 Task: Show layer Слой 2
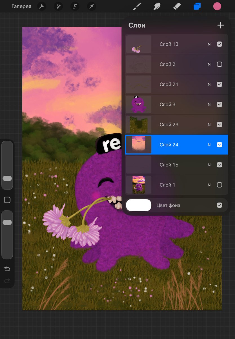click(x=220, y=64)
